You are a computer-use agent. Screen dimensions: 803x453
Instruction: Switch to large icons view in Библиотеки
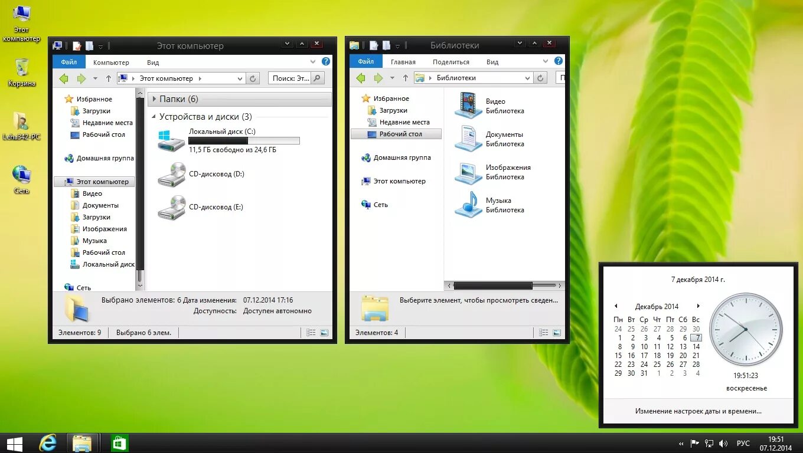click(x=556, y=333)
